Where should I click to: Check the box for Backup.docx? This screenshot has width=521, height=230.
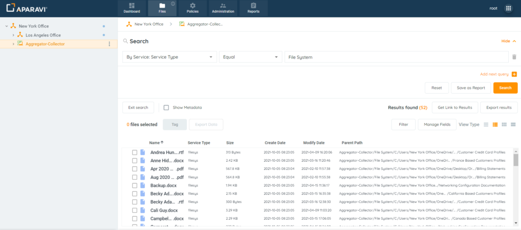[x=135, y=185]
